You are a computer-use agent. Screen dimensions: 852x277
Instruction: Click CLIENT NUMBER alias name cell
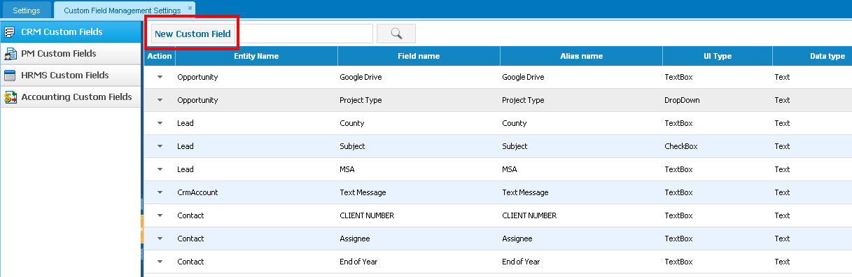[581, 215]
